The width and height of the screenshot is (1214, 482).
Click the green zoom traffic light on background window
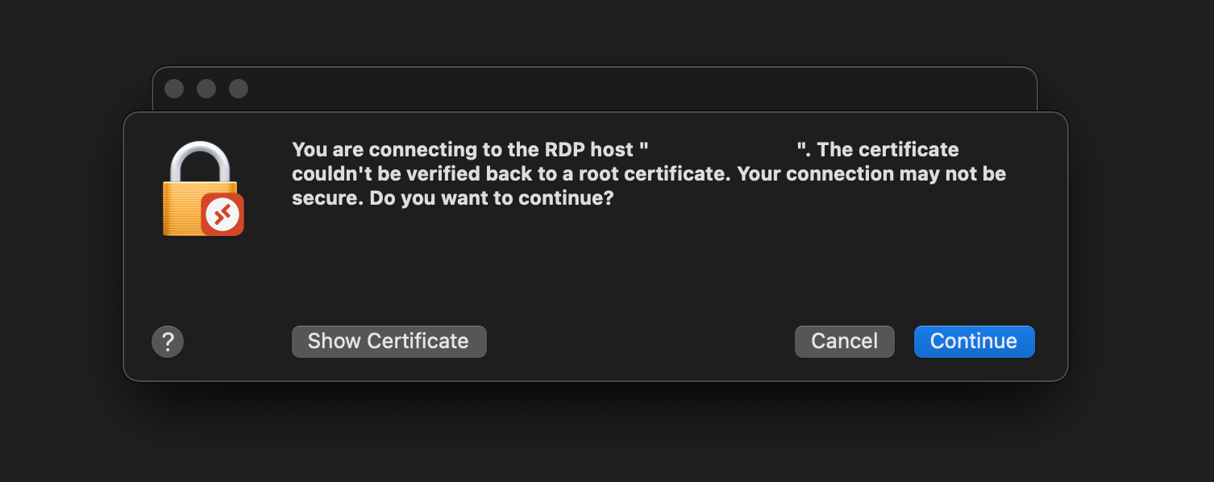(239, 89)
